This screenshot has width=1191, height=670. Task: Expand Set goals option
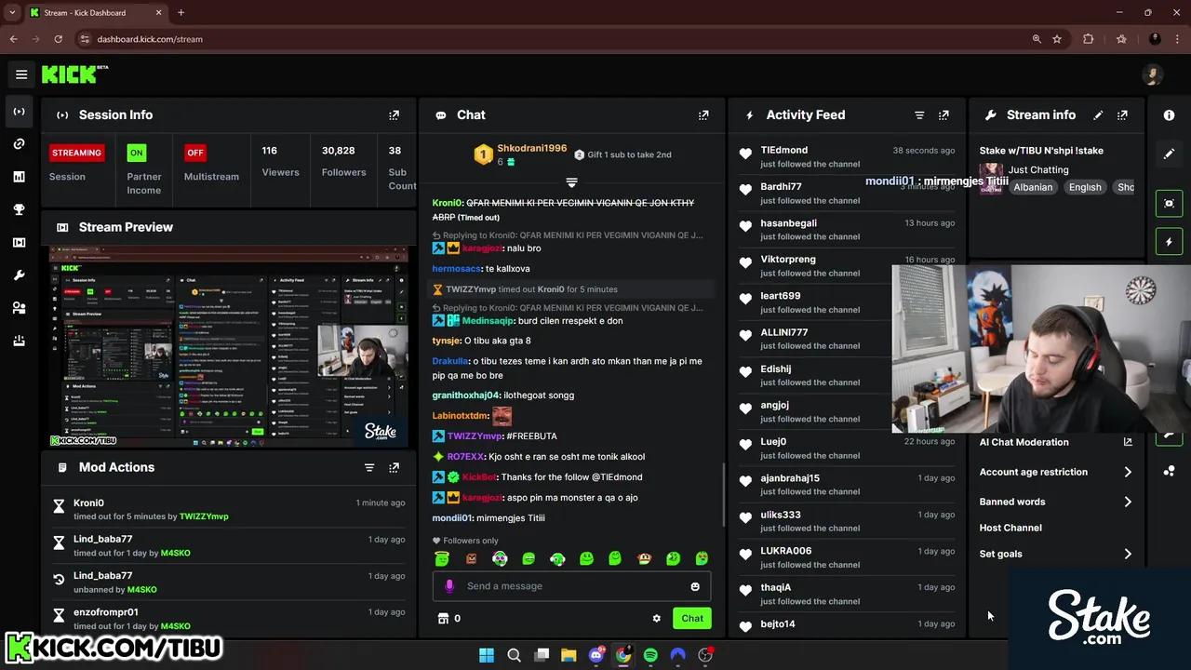pyautogui.click(x=1055, y=554)
